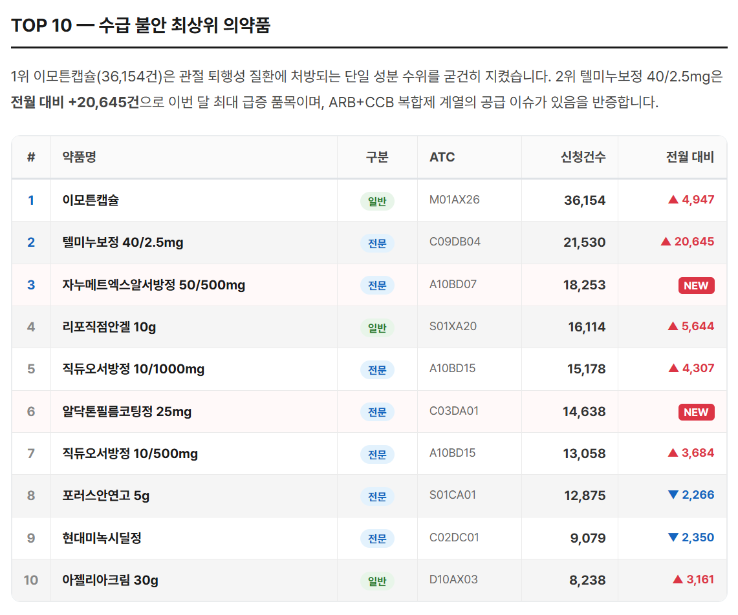Click the red up arrow for 텔미누보정
Screen dimensions: 738x615
point(666,242)
